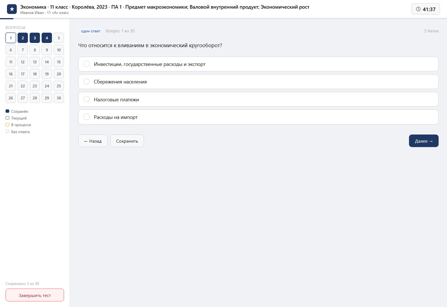The height and width of the screenshot is (307, 447).
Task: Open question 1 in the navigator
Action: pyautogui.click(x=11, y=38)
